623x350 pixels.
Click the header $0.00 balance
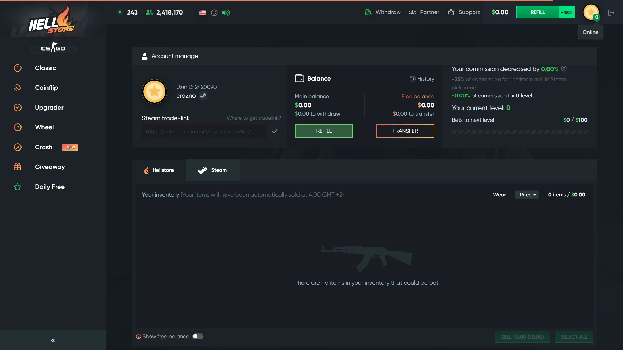(500, 12)
